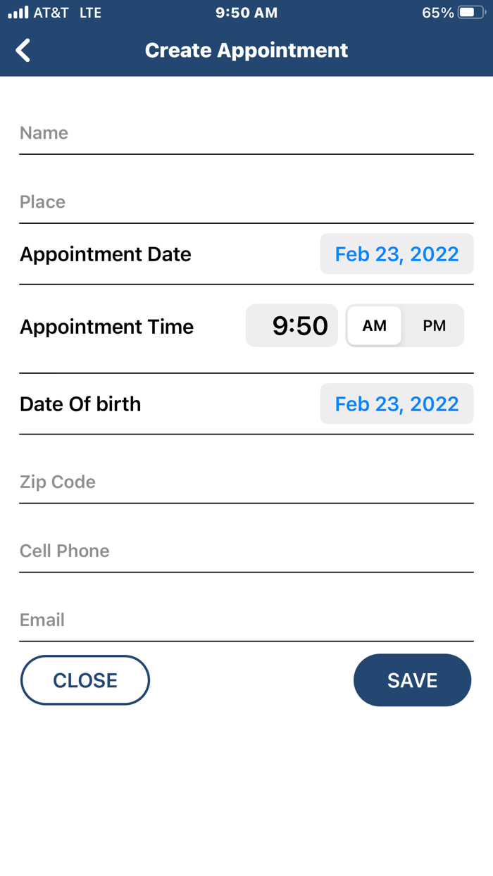Click the back arrow icon
Viewport: 493px width, 876px height.
[x=22, y=50]
